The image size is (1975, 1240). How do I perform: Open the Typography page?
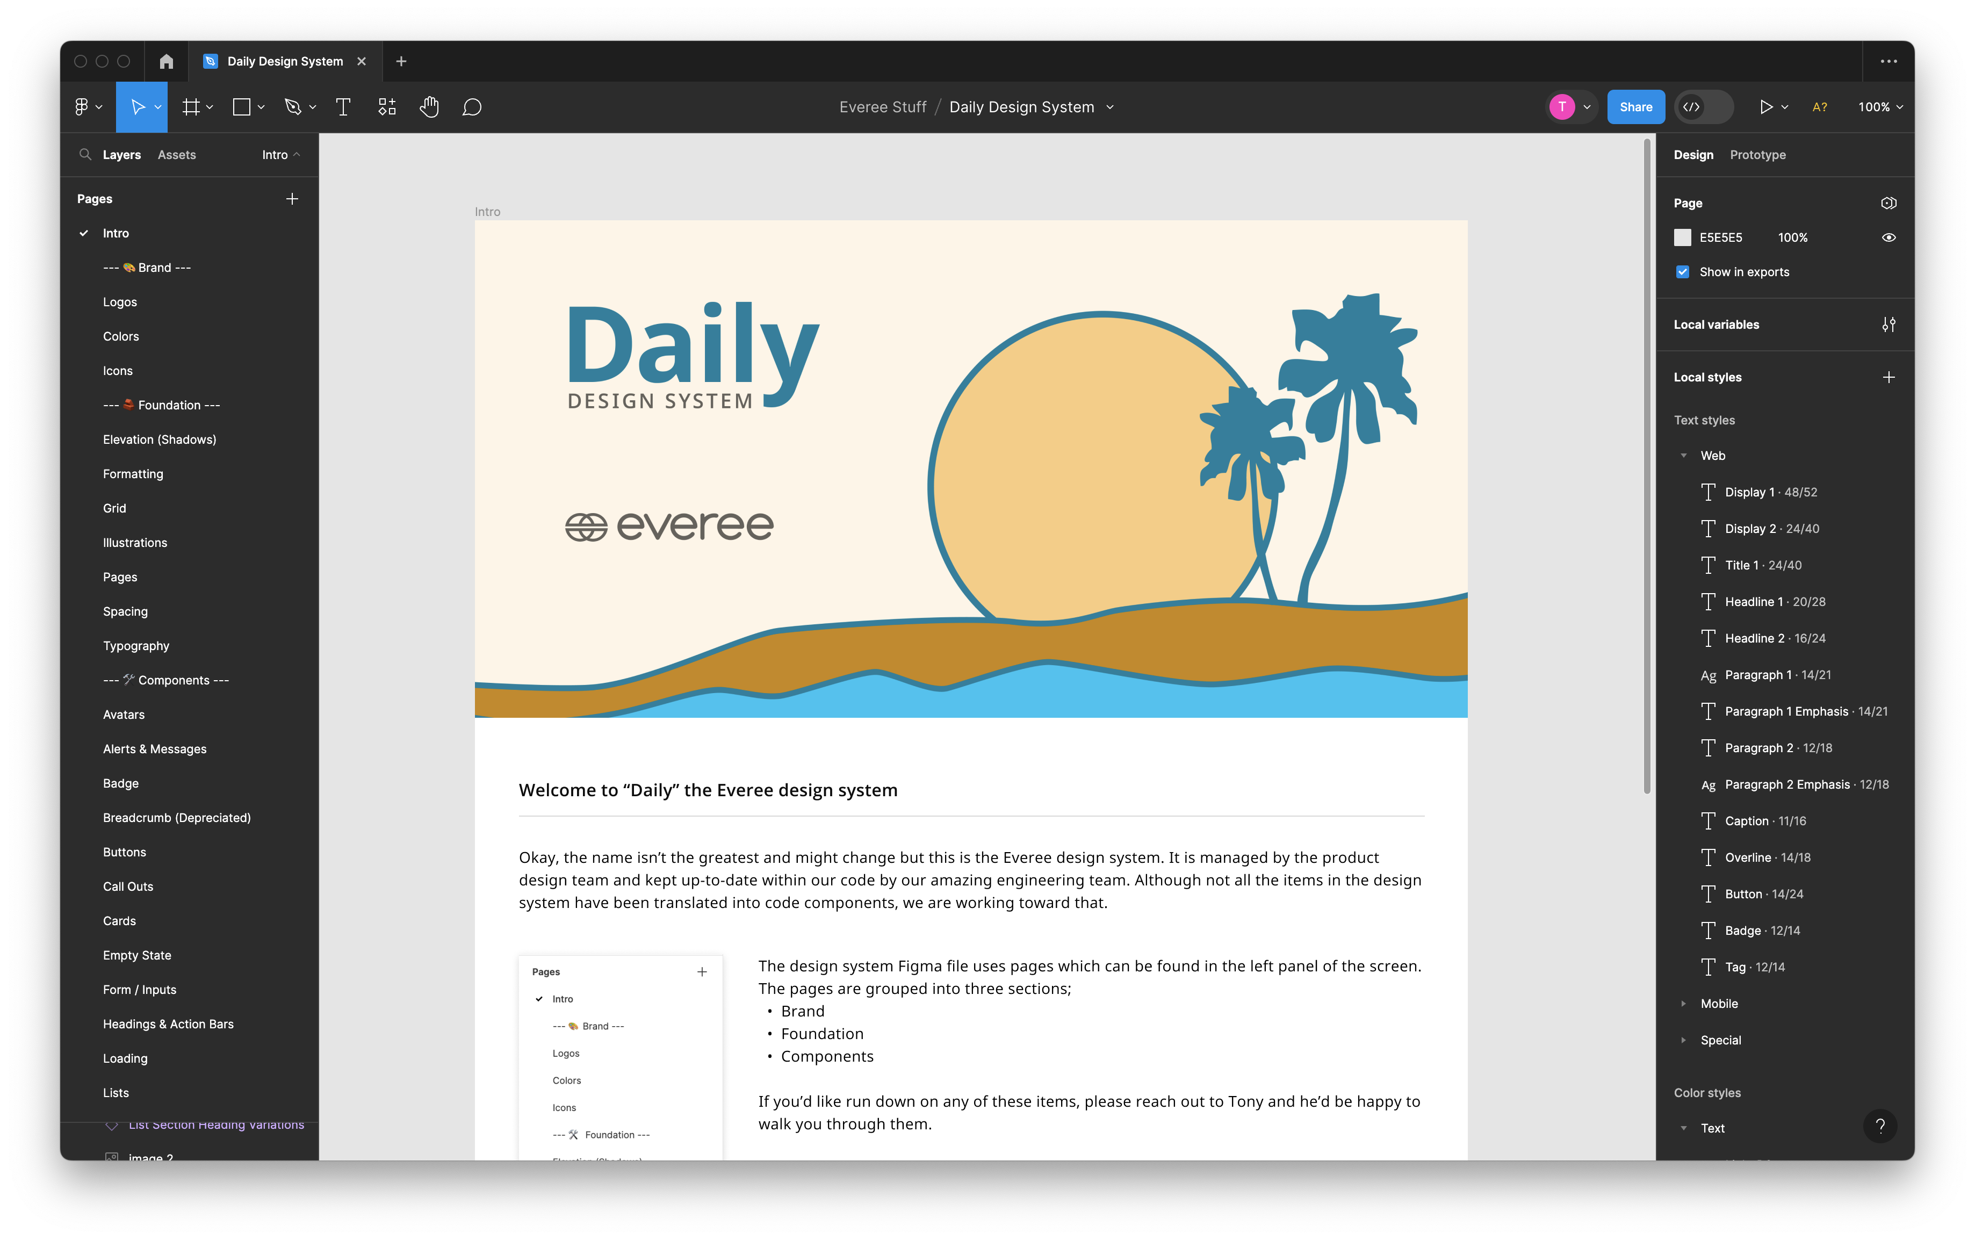point(136,645)
